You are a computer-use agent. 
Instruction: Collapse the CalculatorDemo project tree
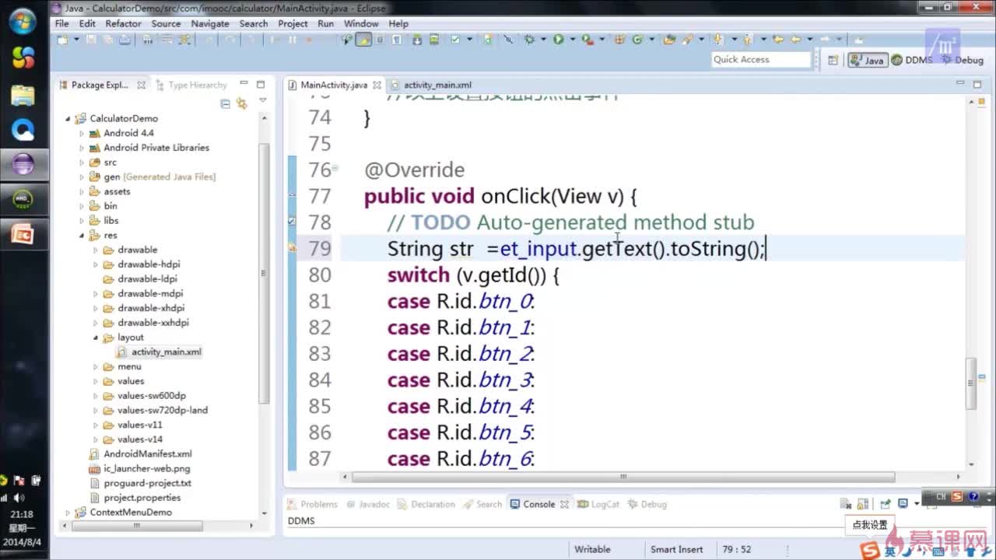pyautogui.click(x=68, y=118)
